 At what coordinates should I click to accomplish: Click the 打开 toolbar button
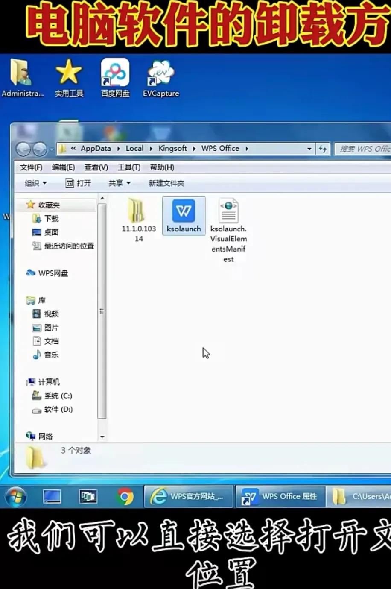pos(78,183)
